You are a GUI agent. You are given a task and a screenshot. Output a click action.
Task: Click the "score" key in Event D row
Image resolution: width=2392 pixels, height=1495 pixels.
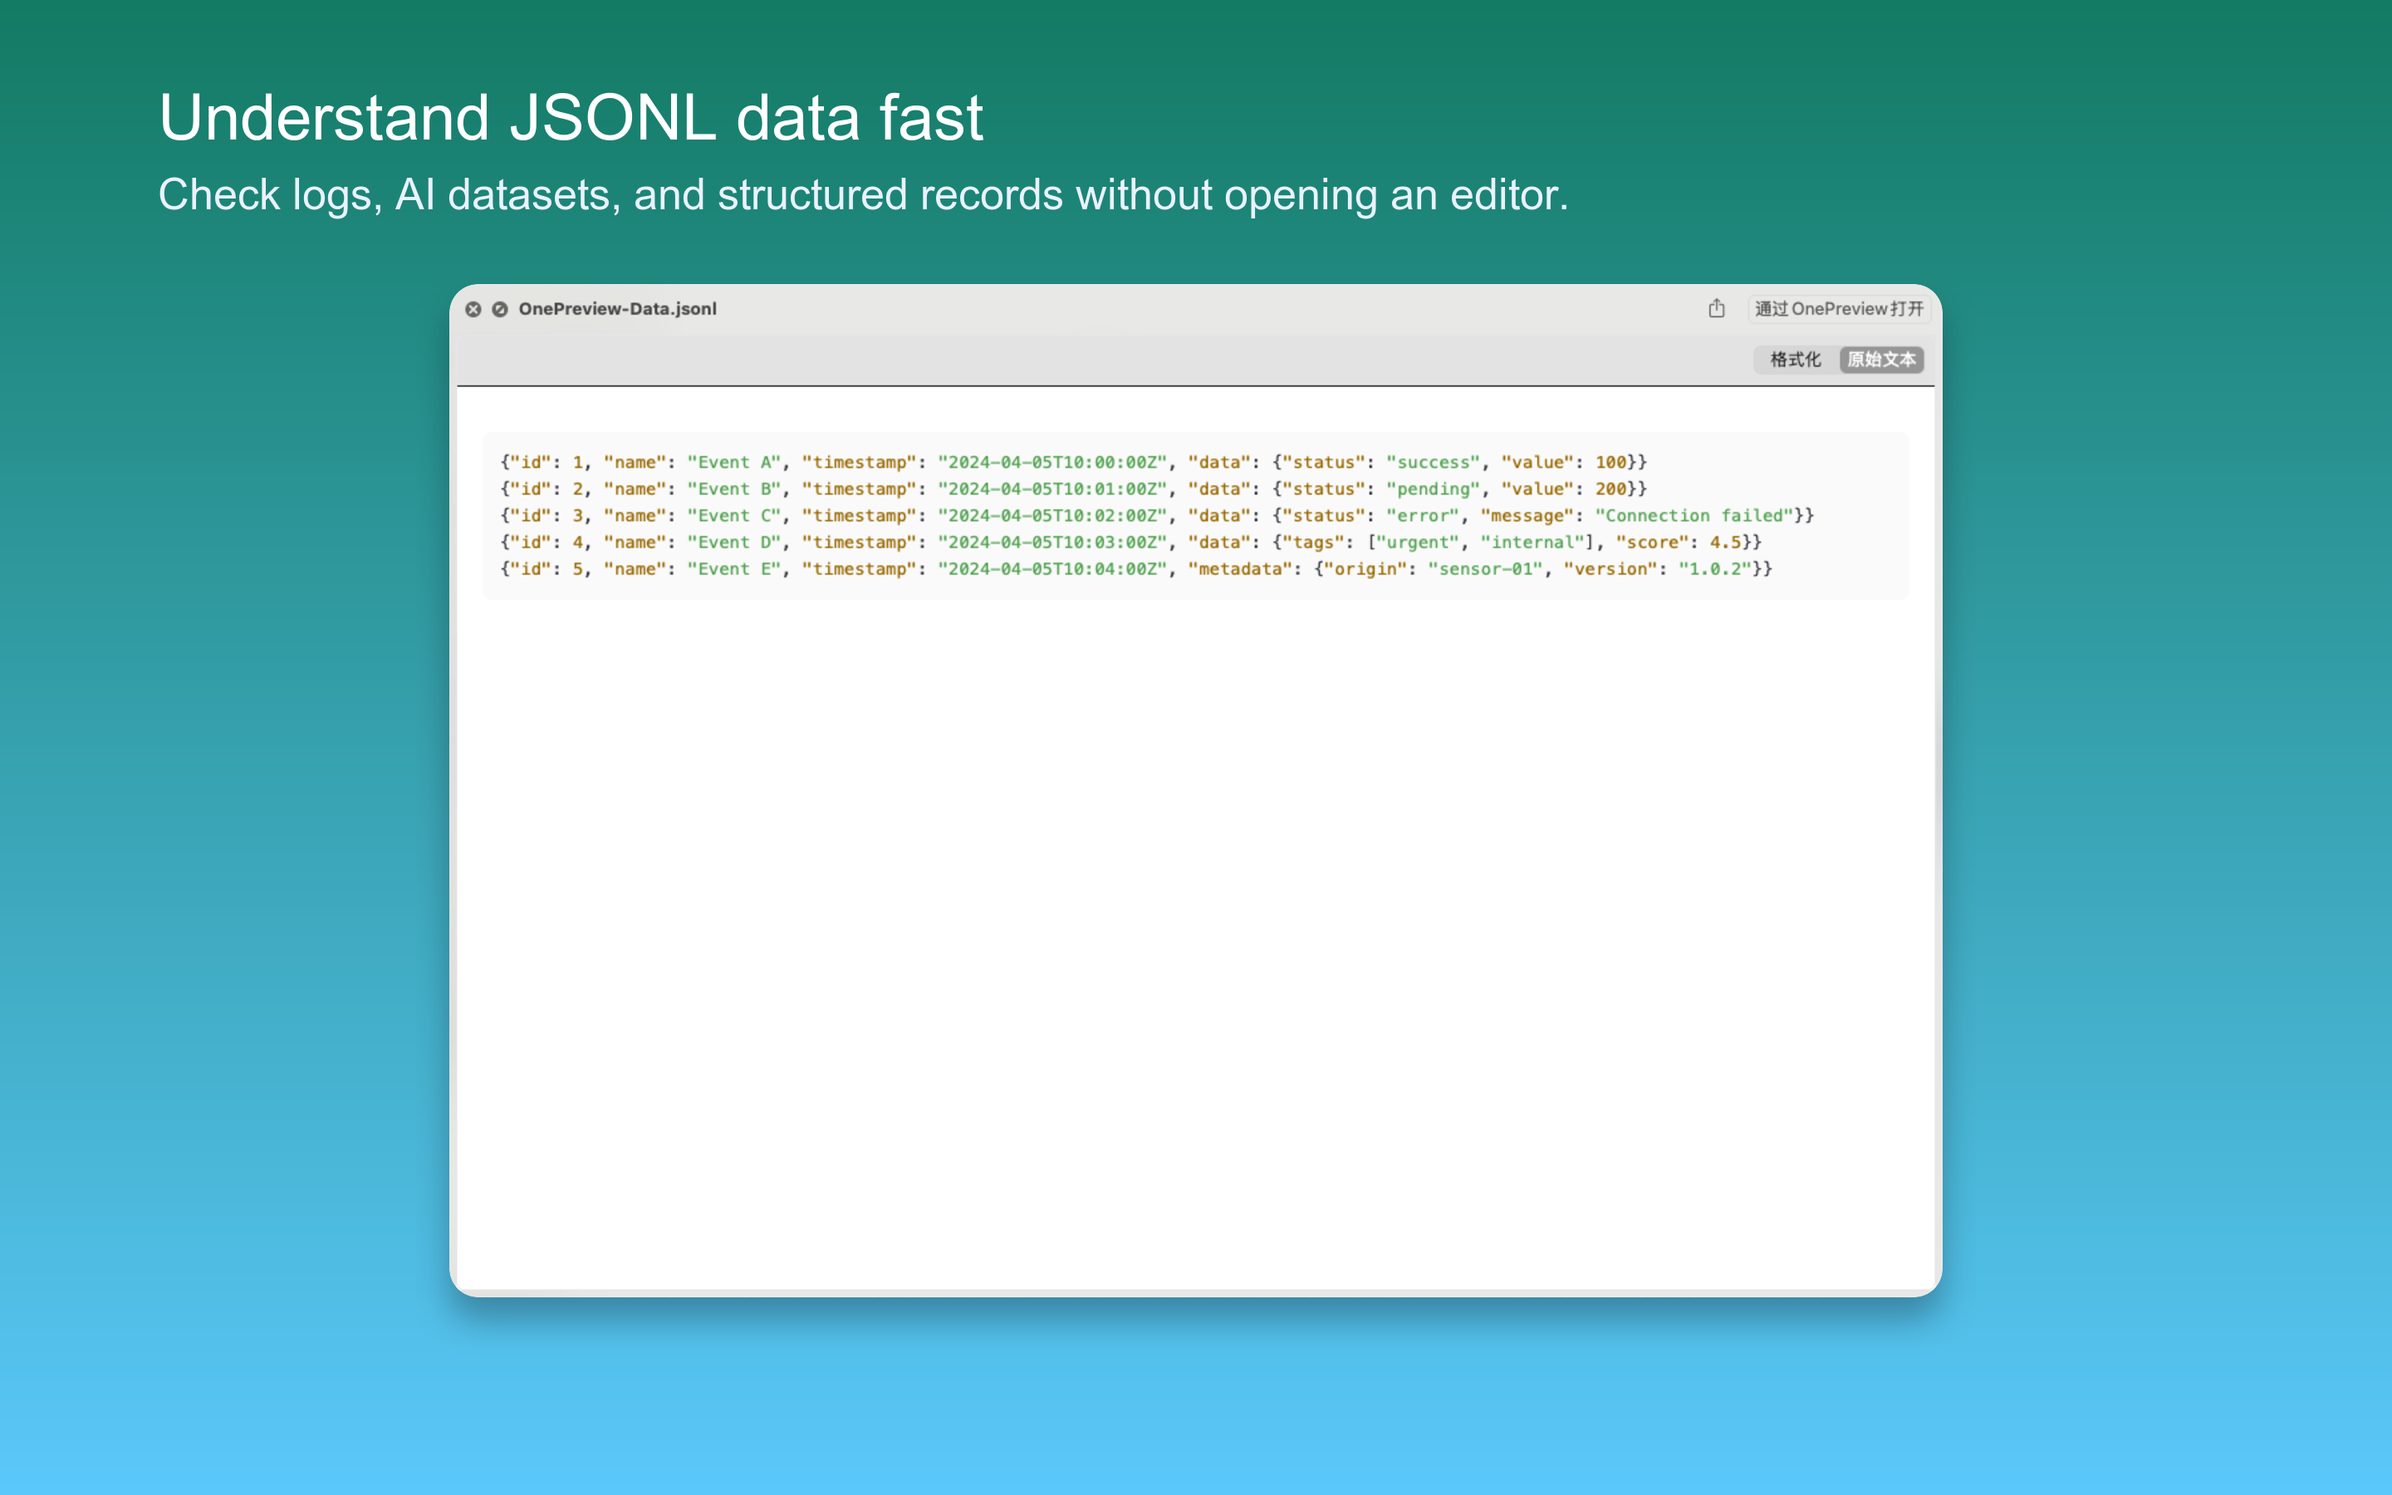point(1653,542)
